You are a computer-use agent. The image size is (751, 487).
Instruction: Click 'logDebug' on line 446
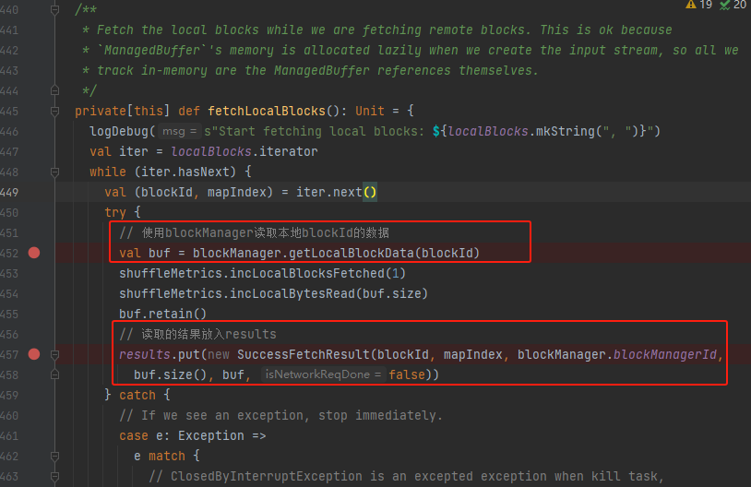(x=119, y=131)
